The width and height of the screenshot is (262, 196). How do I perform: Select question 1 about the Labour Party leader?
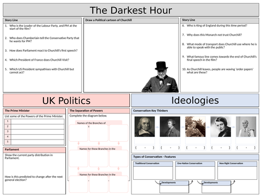tap(43, 27)
